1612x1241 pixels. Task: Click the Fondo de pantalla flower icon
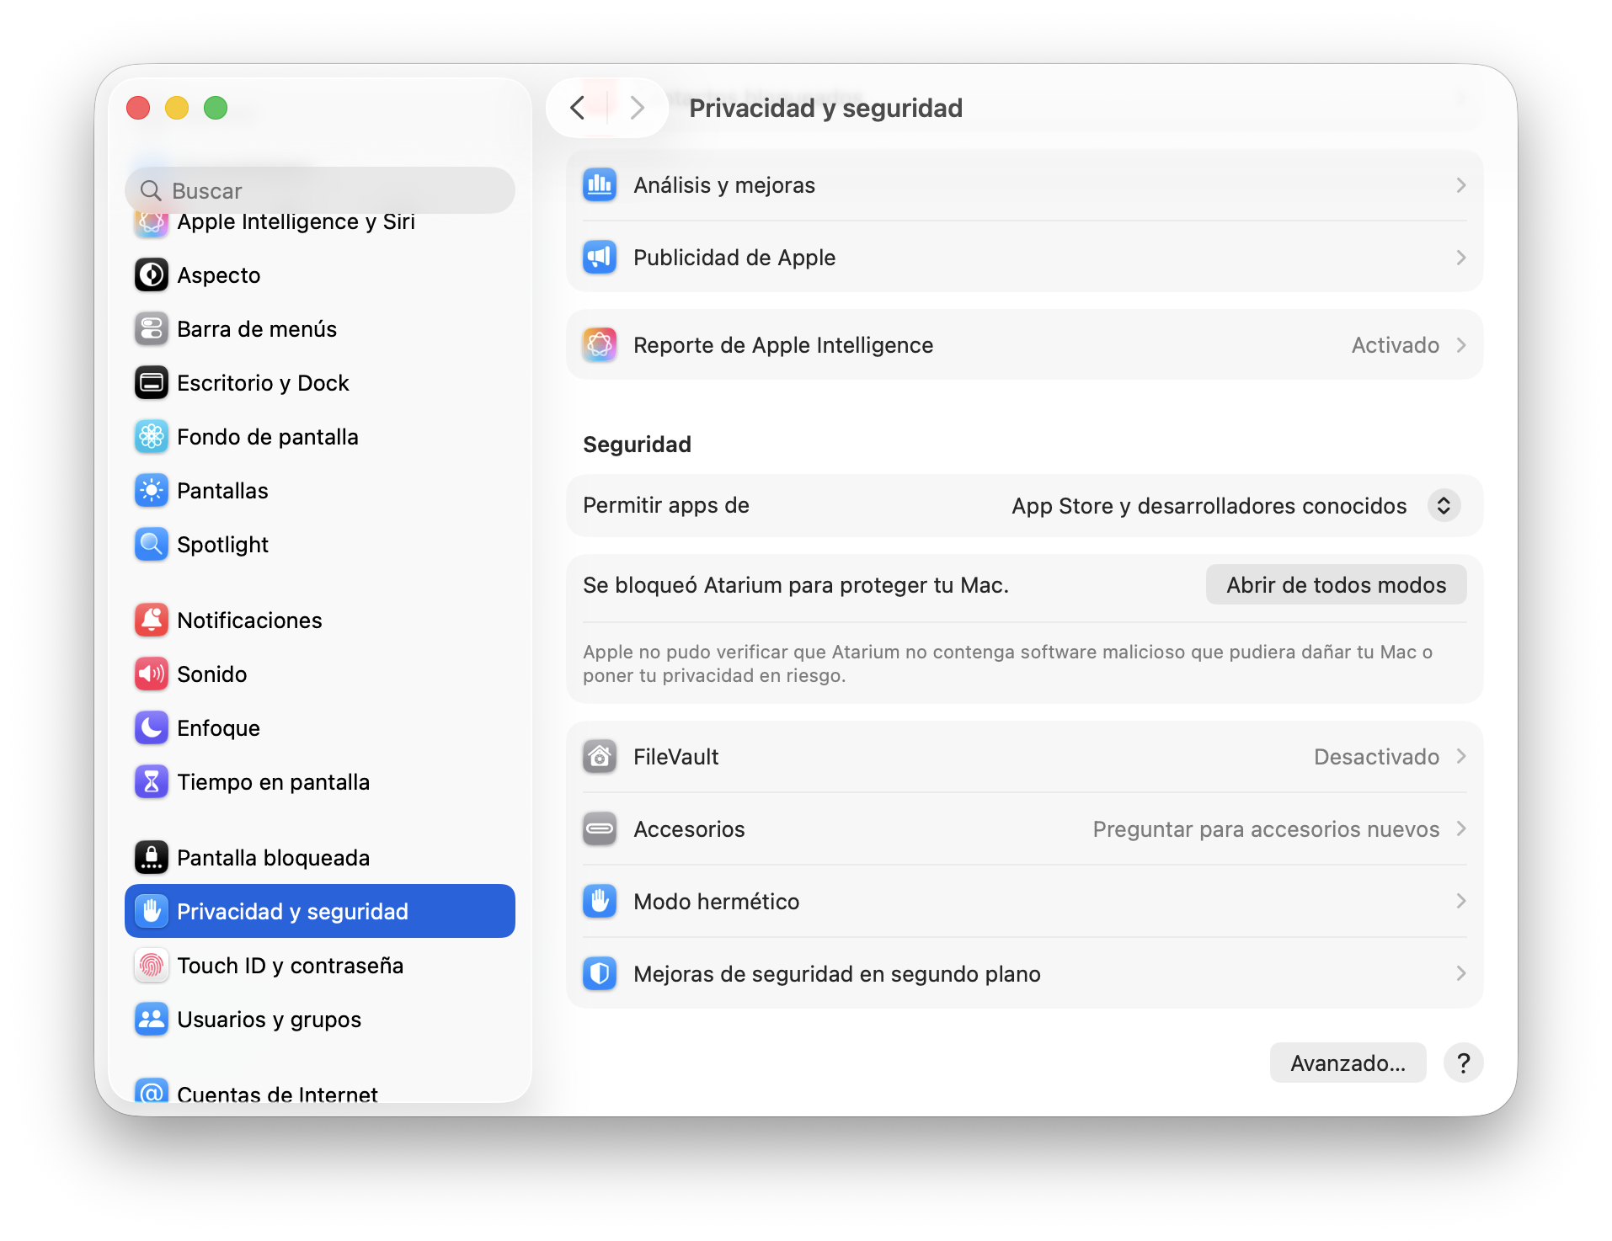152,437
